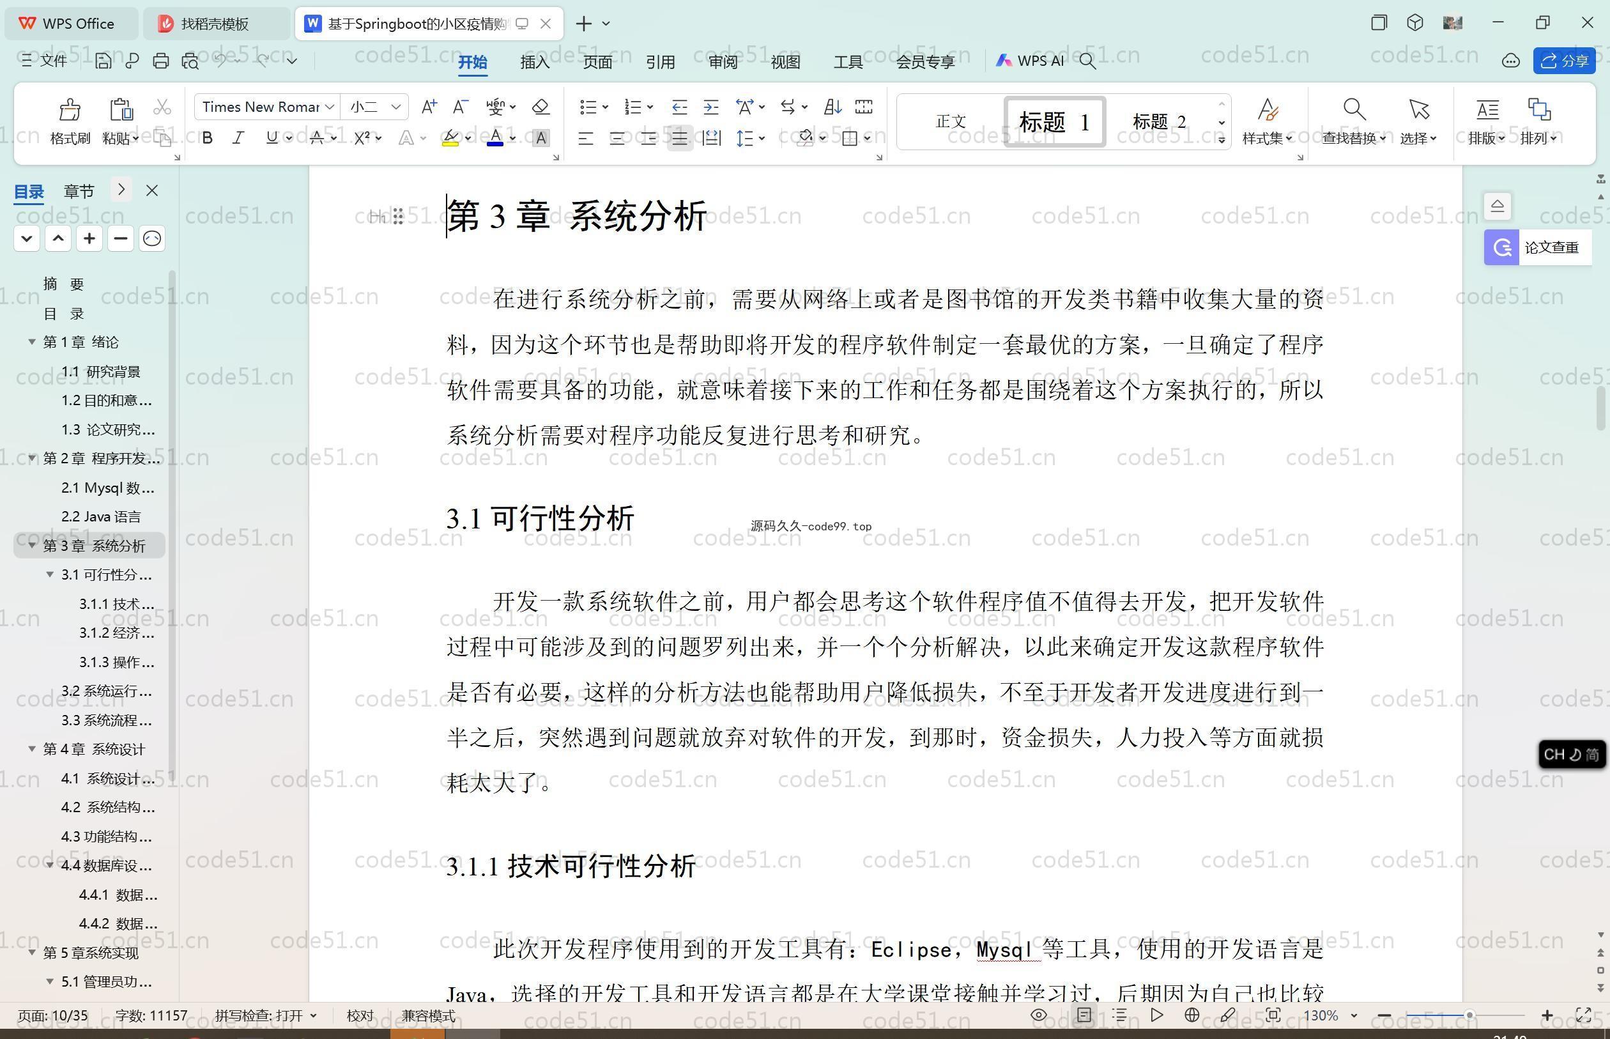Toggle spell check (拼写检查) status

click(x=265, y=1015)
